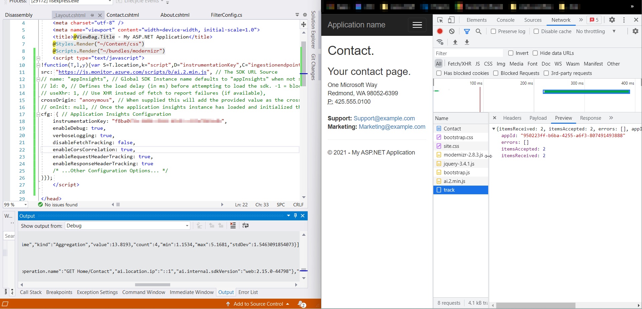
Task: Close the _Layout.cshtml tab
Action: [100, 15]
